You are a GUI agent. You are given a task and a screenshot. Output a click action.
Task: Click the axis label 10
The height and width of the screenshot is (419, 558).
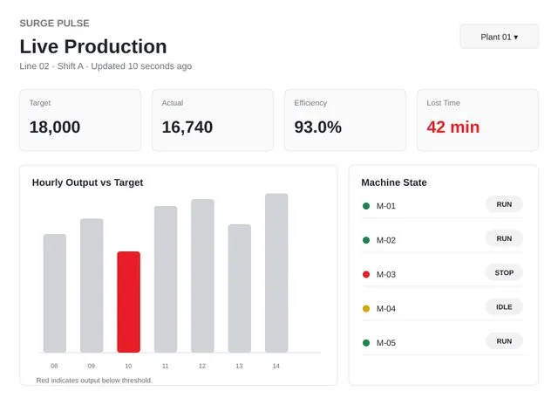128,366
